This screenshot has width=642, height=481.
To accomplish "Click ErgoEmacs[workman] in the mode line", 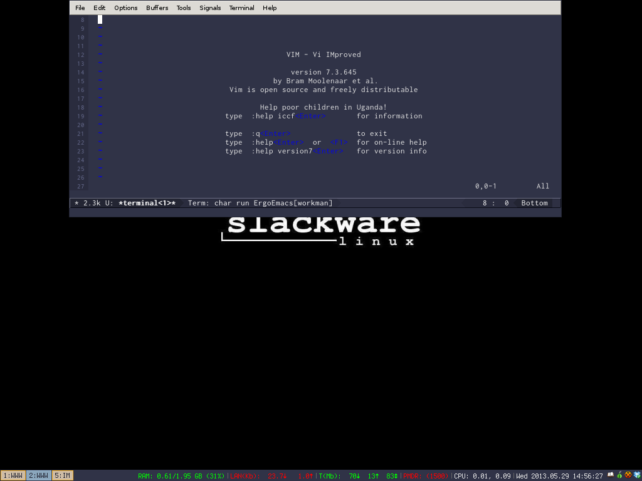I will pos(293,203).
